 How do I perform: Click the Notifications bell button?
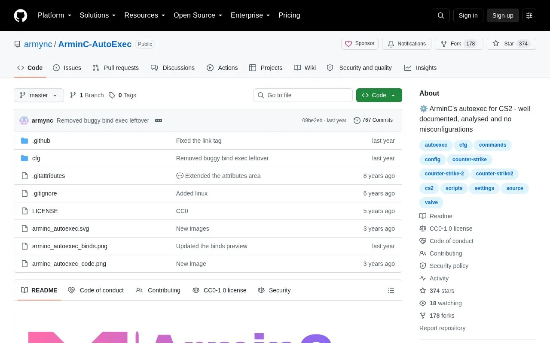tap(406, 44)
